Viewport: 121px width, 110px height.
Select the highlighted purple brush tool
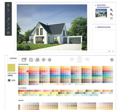coord(8,15)
